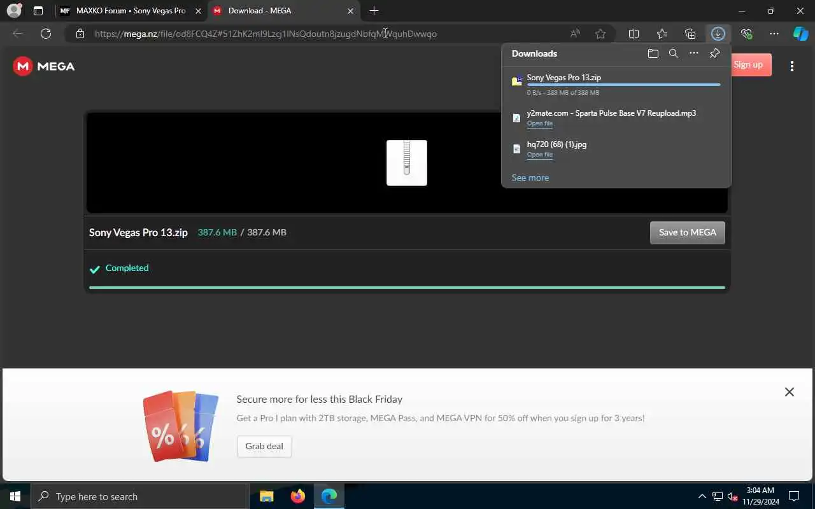Go back to previous page
This screenshot has height=509, width=815.
[18, 34]
